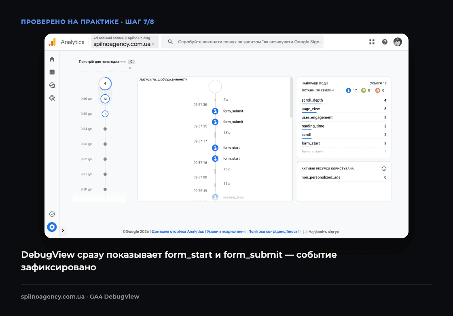Open the Політика конфіденційності link

(x=273, y=231)
